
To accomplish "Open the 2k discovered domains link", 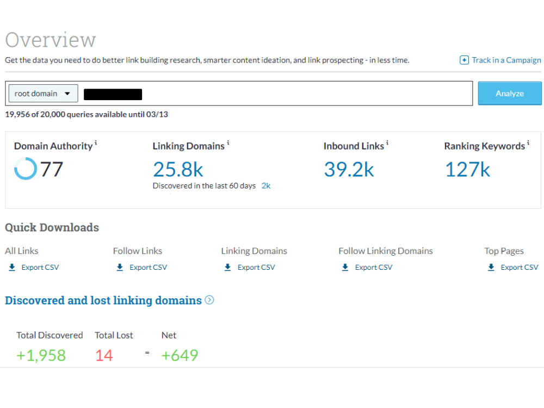I will [x=266, y=186].
